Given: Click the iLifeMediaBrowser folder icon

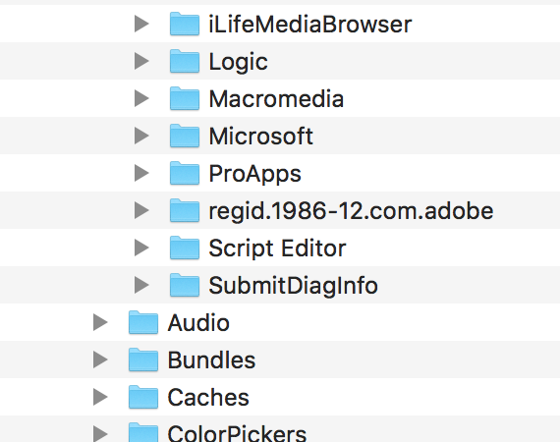Looking at the screenshot, I should pos(185,24).
